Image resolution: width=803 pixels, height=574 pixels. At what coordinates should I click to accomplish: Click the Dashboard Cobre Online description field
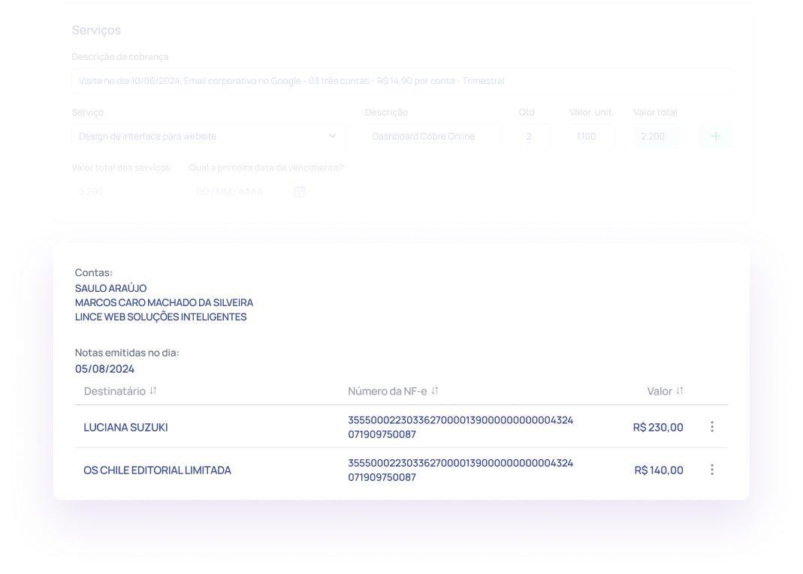433,136
